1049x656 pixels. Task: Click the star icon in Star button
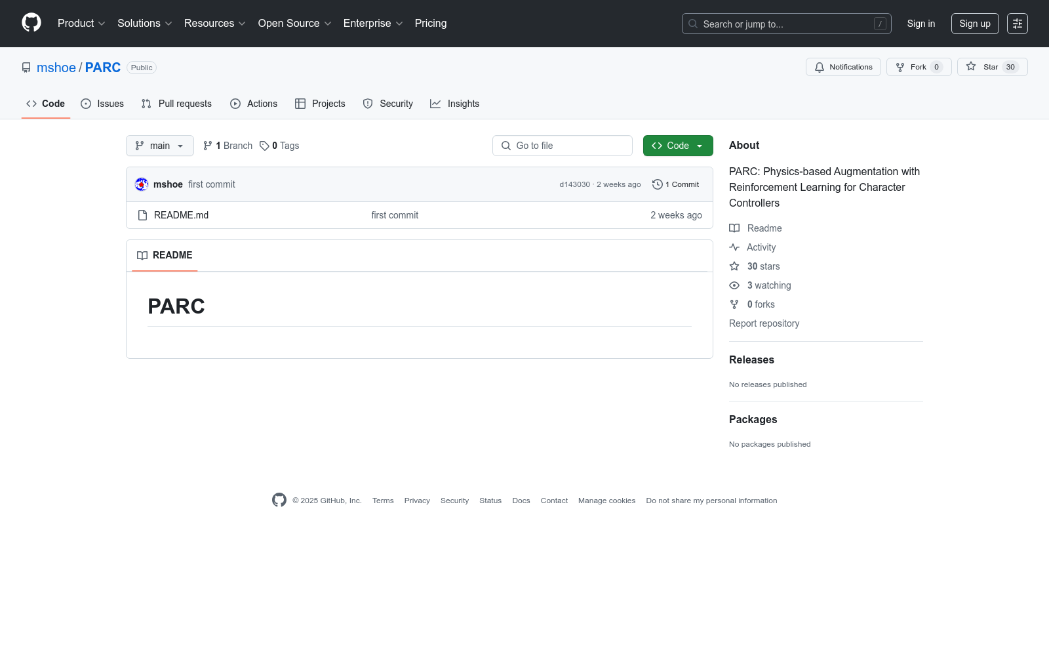[971, 67]
